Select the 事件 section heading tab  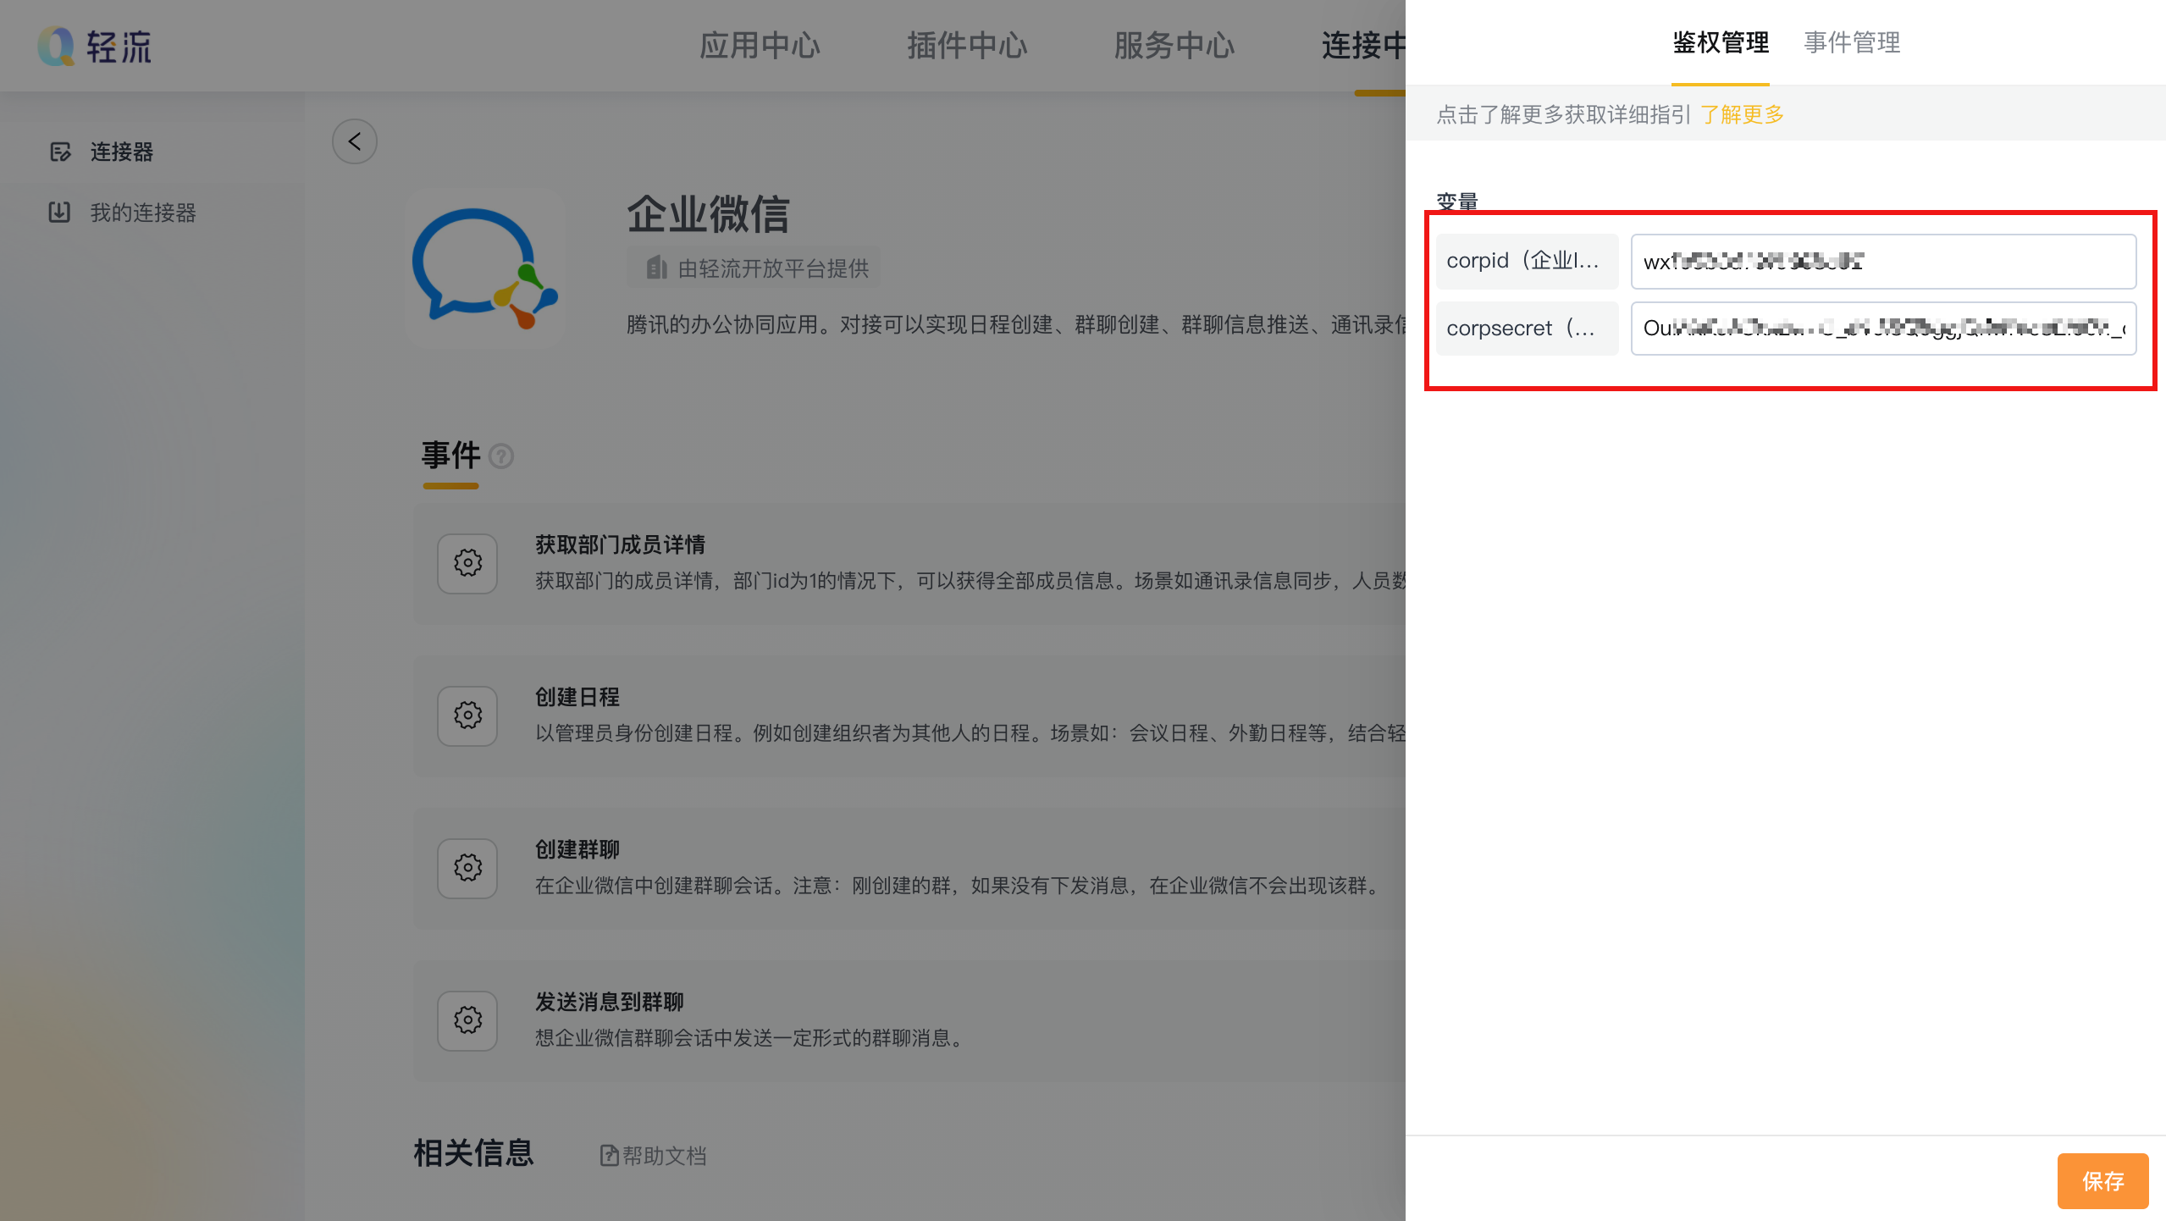tap(450, 456)
